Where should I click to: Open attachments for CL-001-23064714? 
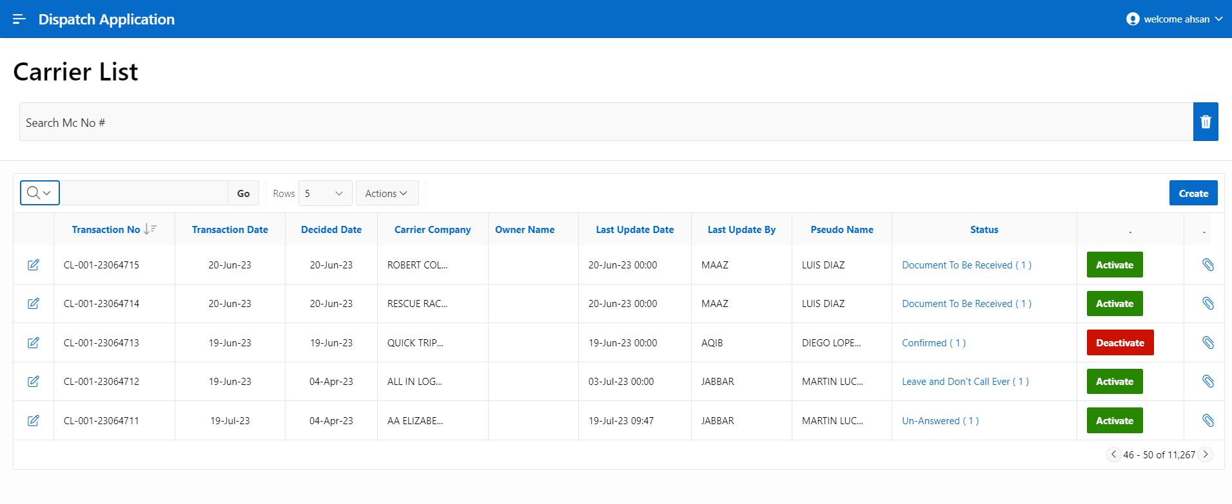point(1208,303)
